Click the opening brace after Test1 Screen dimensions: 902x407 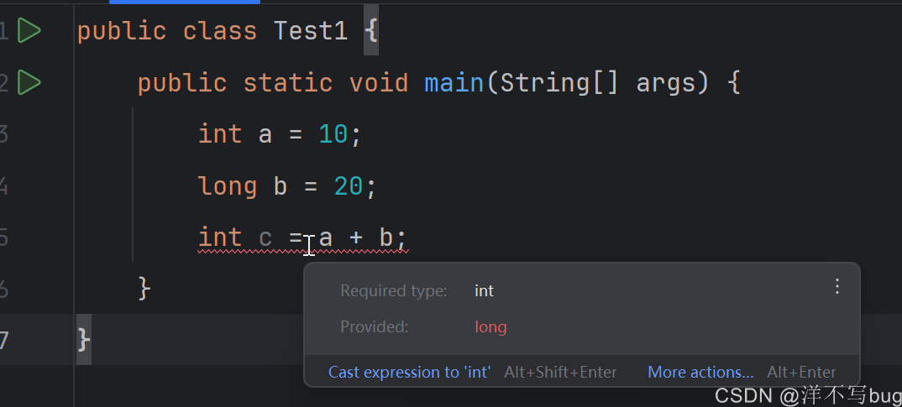[x=371, y=31]
